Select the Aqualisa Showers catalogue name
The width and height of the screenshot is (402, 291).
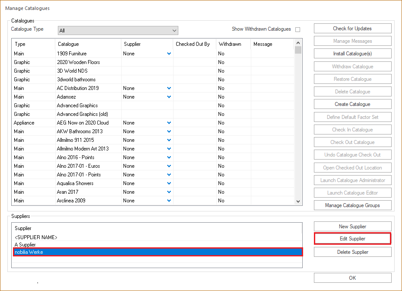pyautogui.click(x=75, y=183)
